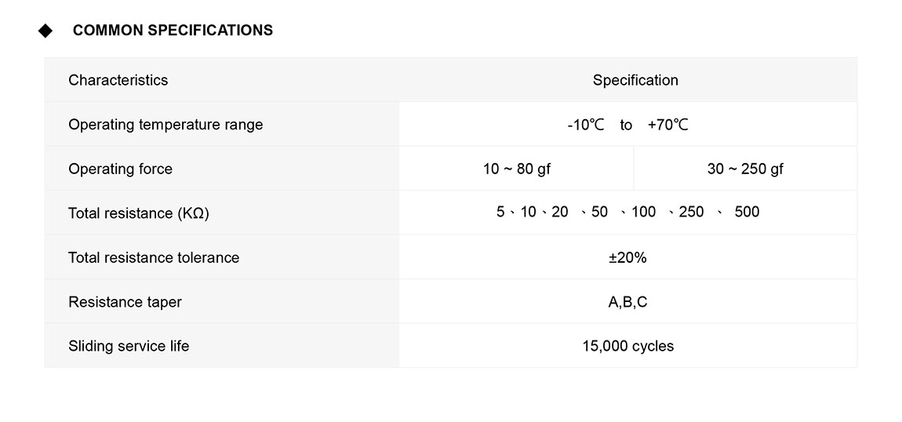This screenshot has height=422, width=902.
Task: Select the Resistance taper row label
Action: 125,302
